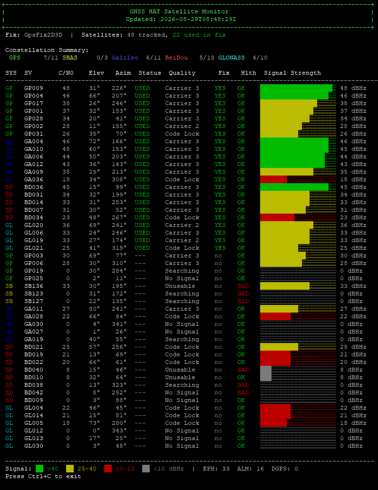Click the GPS count '7/11'
The height and width of the screenshot is (490, 378).
(x=51, y=58)
